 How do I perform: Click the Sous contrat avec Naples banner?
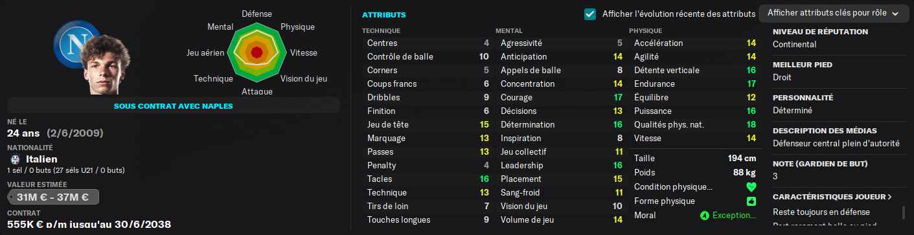click(x=174, y=106)
